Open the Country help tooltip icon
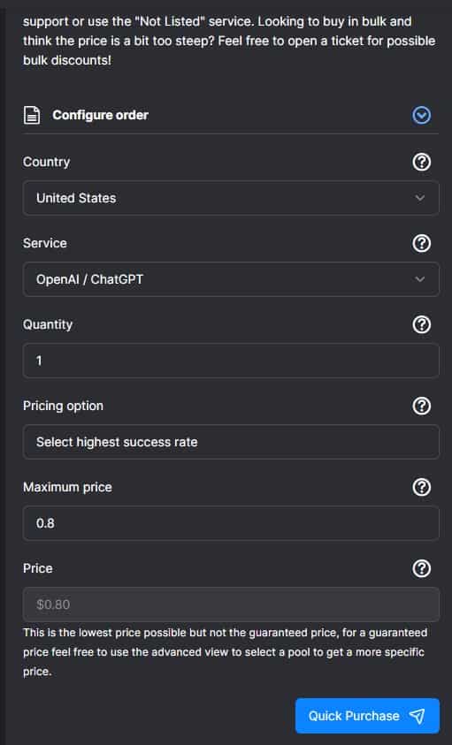 (422, 162)
